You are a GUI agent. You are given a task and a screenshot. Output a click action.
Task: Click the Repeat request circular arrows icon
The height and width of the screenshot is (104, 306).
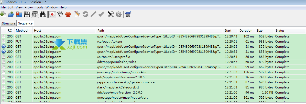click(x=85, y=14)
